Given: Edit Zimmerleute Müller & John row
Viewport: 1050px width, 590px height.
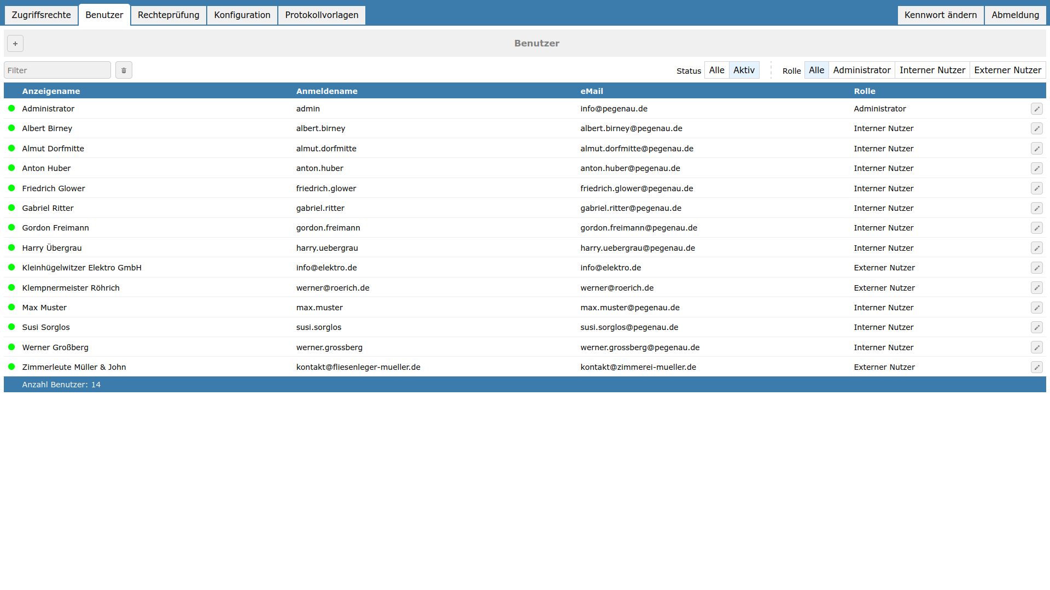Looking at the screenshot, I should click(1036, 367).
